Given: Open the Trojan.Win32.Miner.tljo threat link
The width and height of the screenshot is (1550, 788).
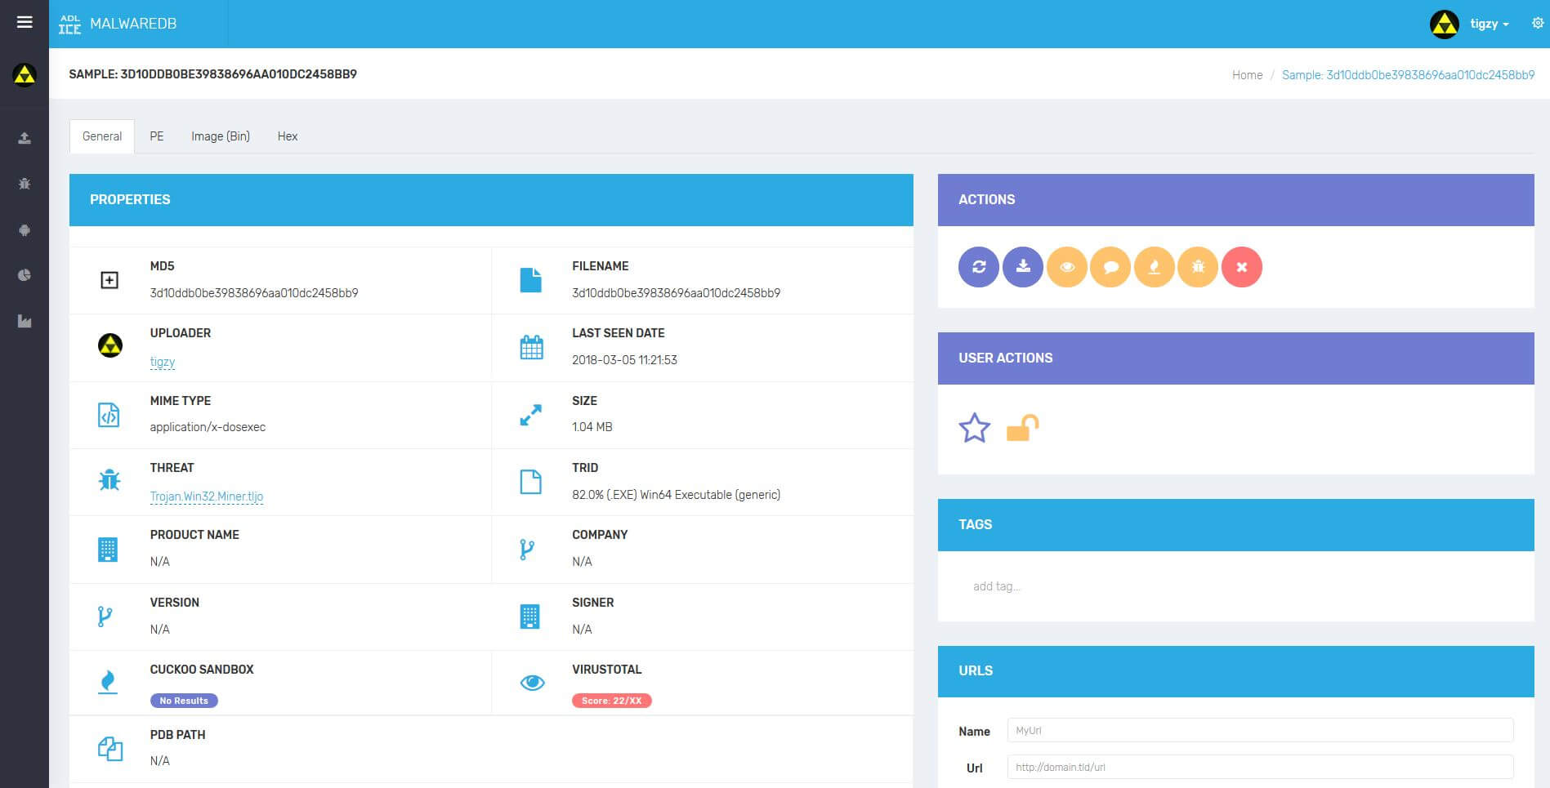Looking at the screenshot, I should (x=207, y=496).
